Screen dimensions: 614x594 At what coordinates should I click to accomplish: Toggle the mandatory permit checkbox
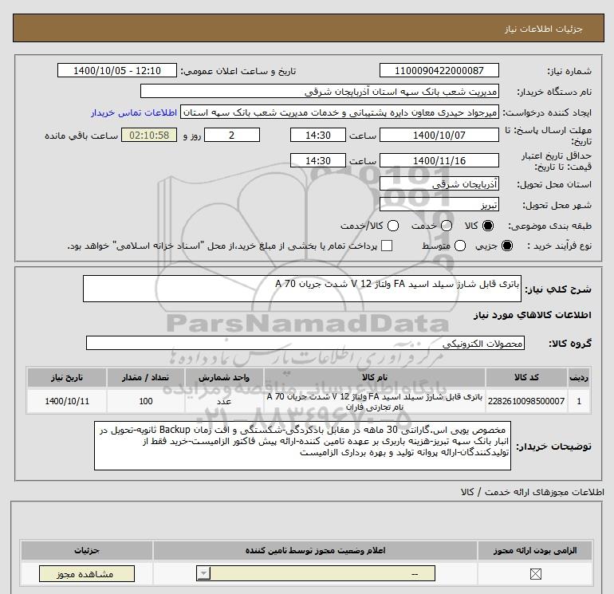(x=535, y=574)
